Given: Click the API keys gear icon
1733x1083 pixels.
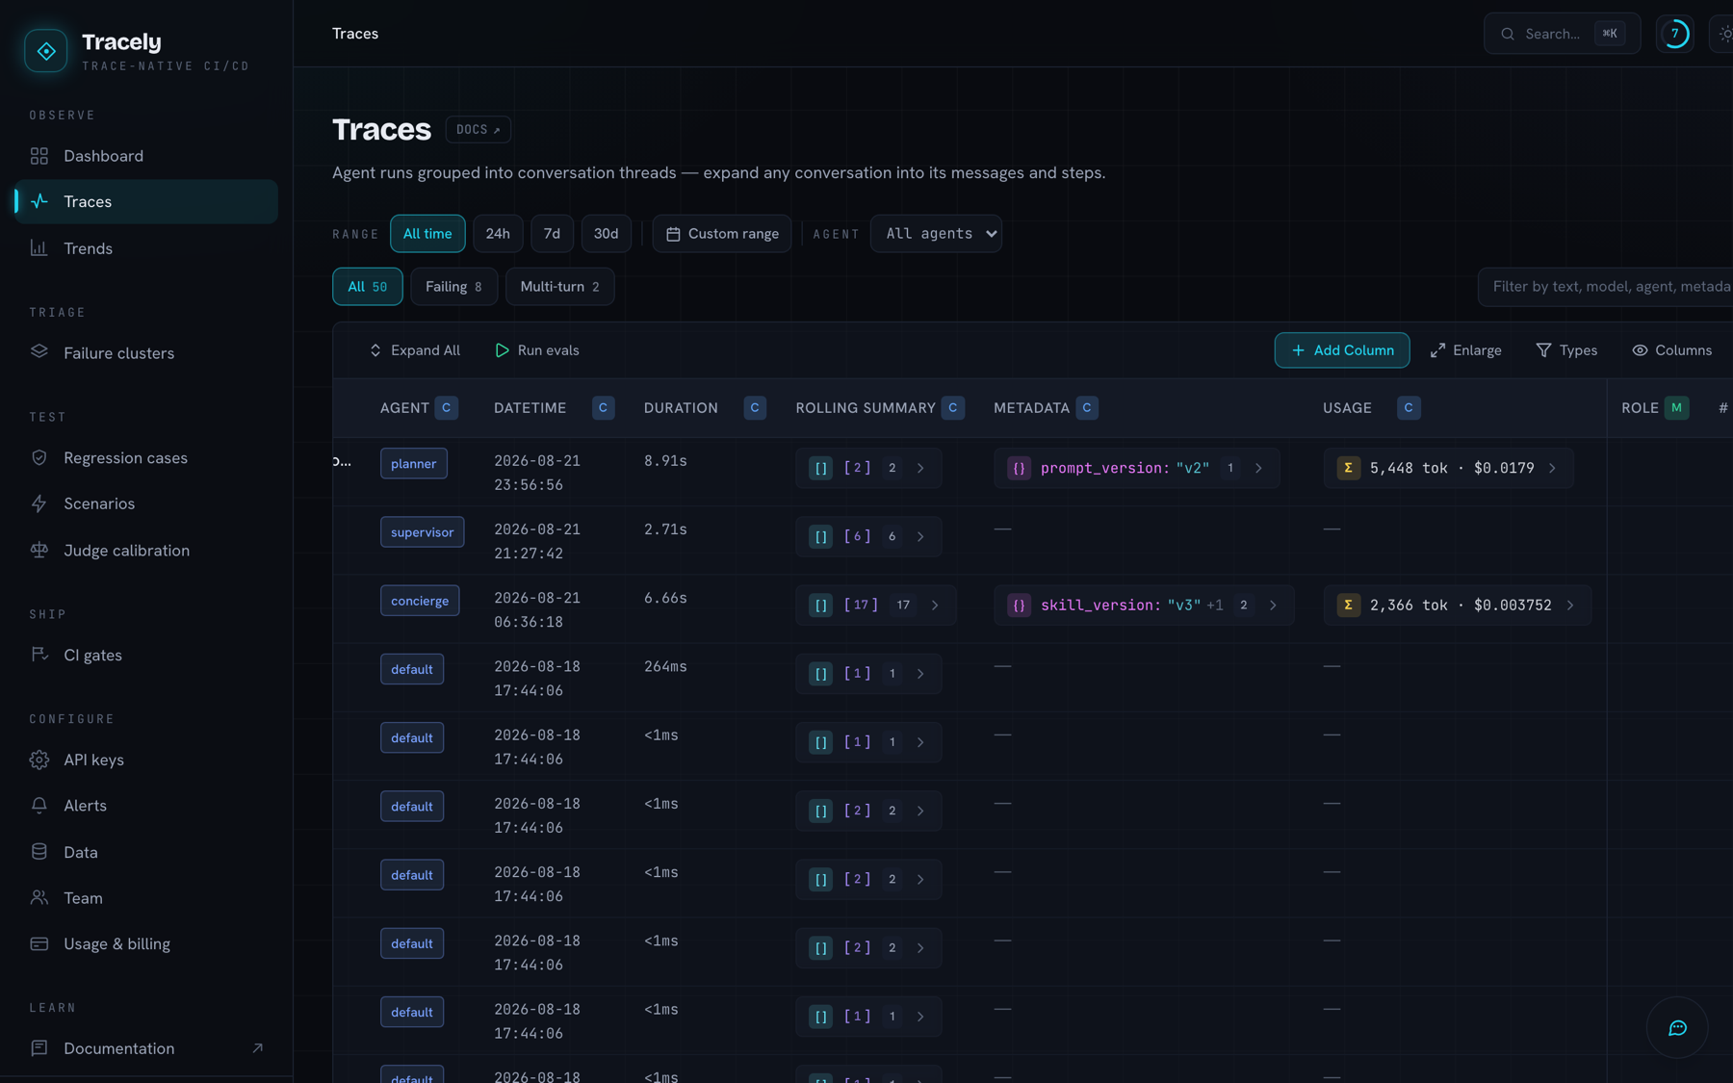Looking at the screenshot, I should (x=39, y=760).
